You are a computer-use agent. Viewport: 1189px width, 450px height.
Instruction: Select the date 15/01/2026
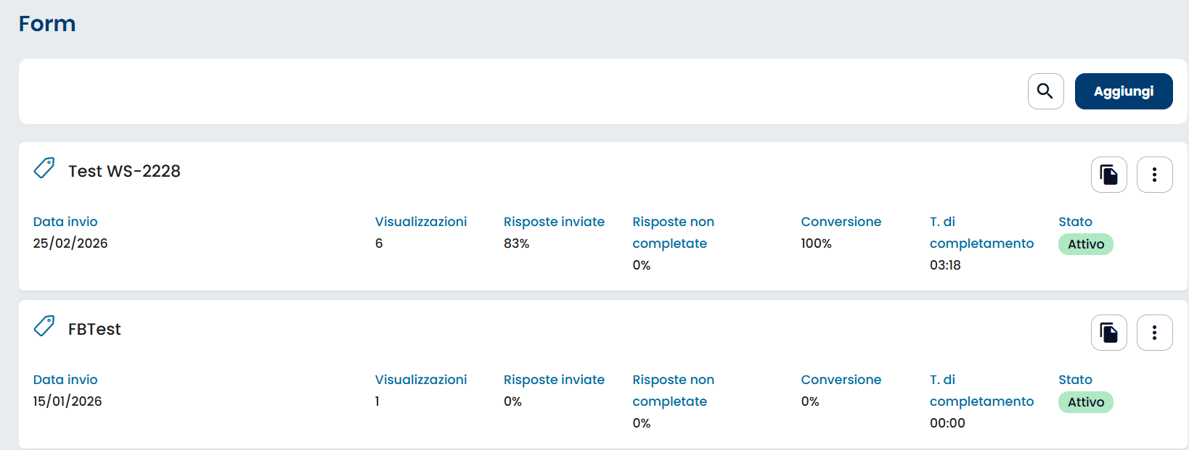[68, 401]
